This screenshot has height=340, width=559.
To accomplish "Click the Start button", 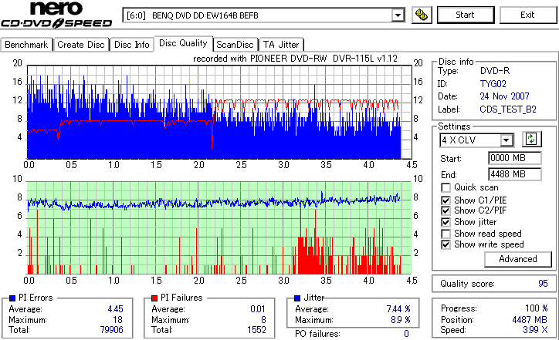I will pyautogui.click(x=466, y=15).
